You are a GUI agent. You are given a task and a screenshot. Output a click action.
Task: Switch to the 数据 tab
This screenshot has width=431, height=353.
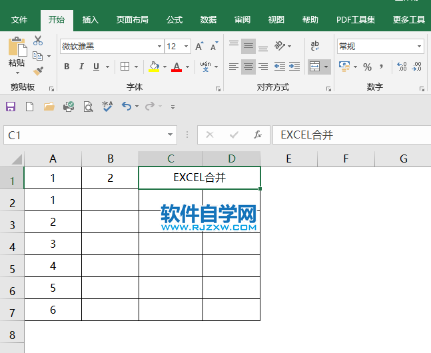tap(208, 20)
